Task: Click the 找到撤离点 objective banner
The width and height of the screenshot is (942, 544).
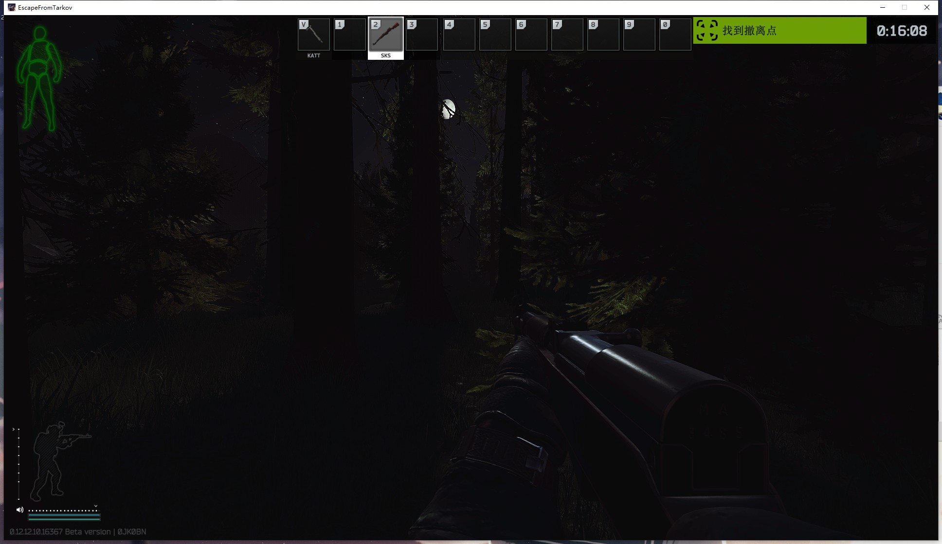Action: (779, 30)
